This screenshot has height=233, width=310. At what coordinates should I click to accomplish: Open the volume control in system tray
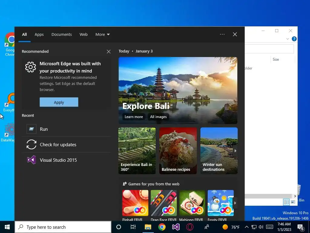(261, 227)
